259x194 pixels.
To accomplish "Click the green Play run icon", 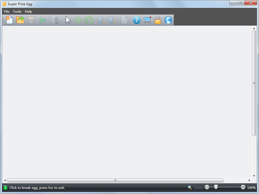I will (43, 20).
